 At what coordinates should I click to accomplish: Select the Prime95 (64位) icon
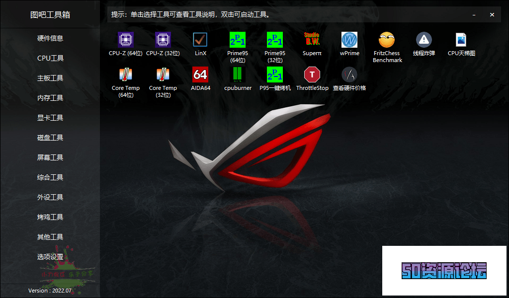tap(238, 40)
